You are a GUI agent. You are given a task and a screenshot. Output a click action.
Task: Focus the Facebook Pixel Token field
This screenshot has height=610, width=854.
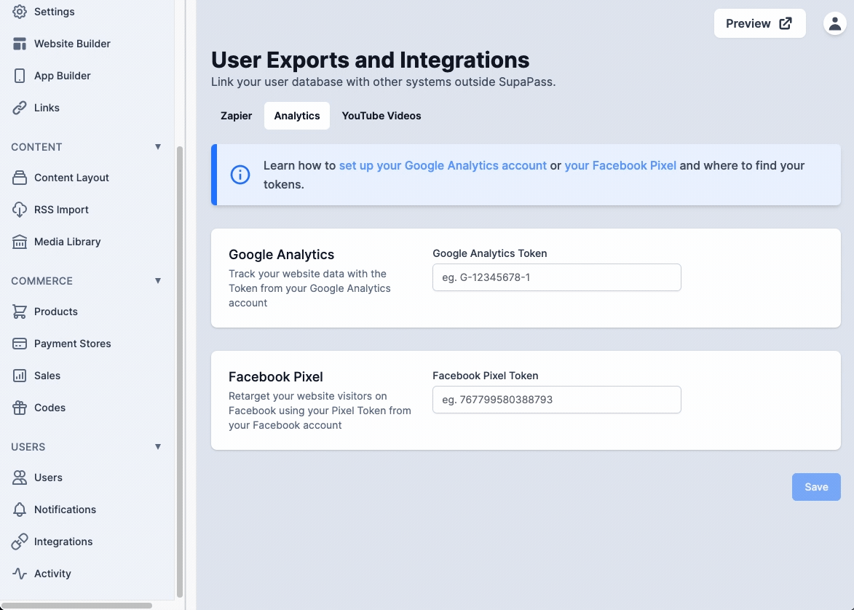pyautogui.click(x=557, y=400)
